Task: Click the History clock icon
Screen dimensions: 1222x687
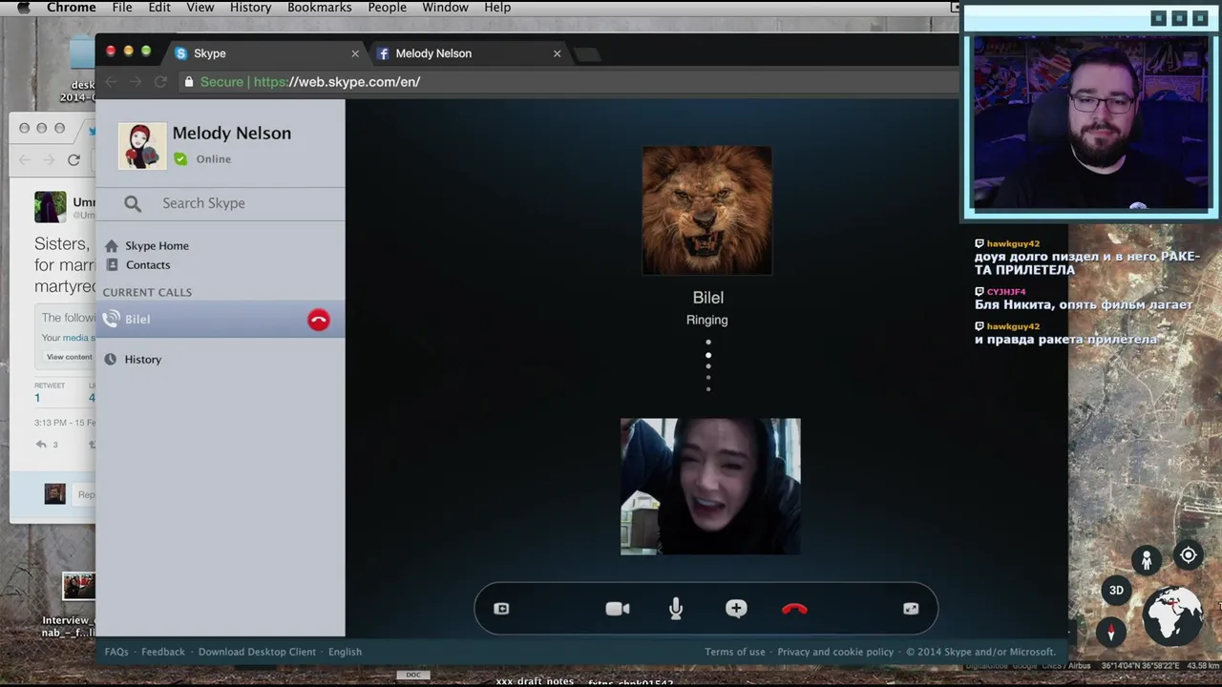Action: tap(111, 359)
